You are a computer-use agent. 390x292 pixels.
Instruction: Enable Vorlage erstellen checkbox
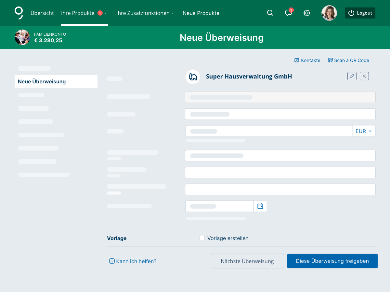coord(202,238)
